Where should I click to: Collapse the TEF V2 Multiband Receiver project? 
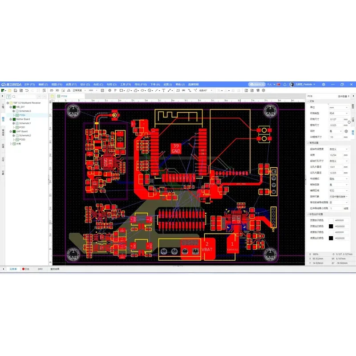(8, 103)
